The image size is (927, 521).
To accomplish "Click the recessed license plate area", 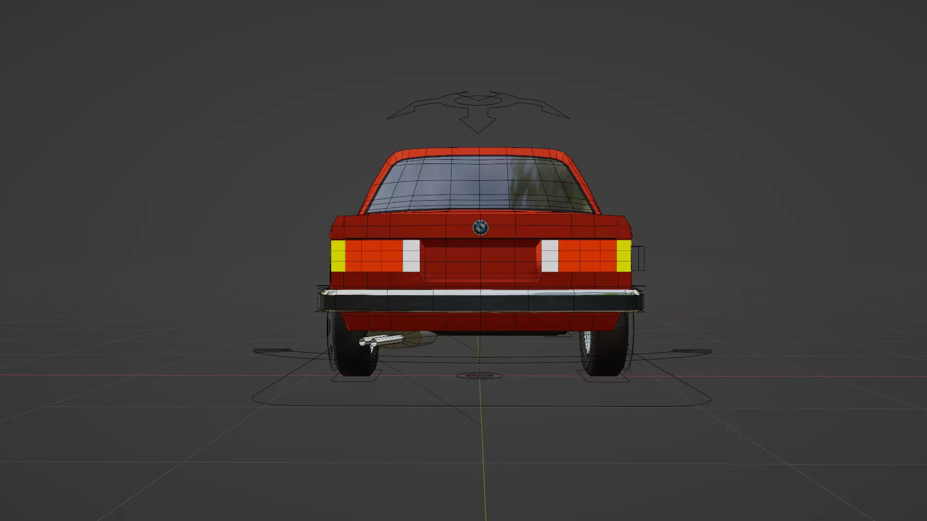I will 480,260.
